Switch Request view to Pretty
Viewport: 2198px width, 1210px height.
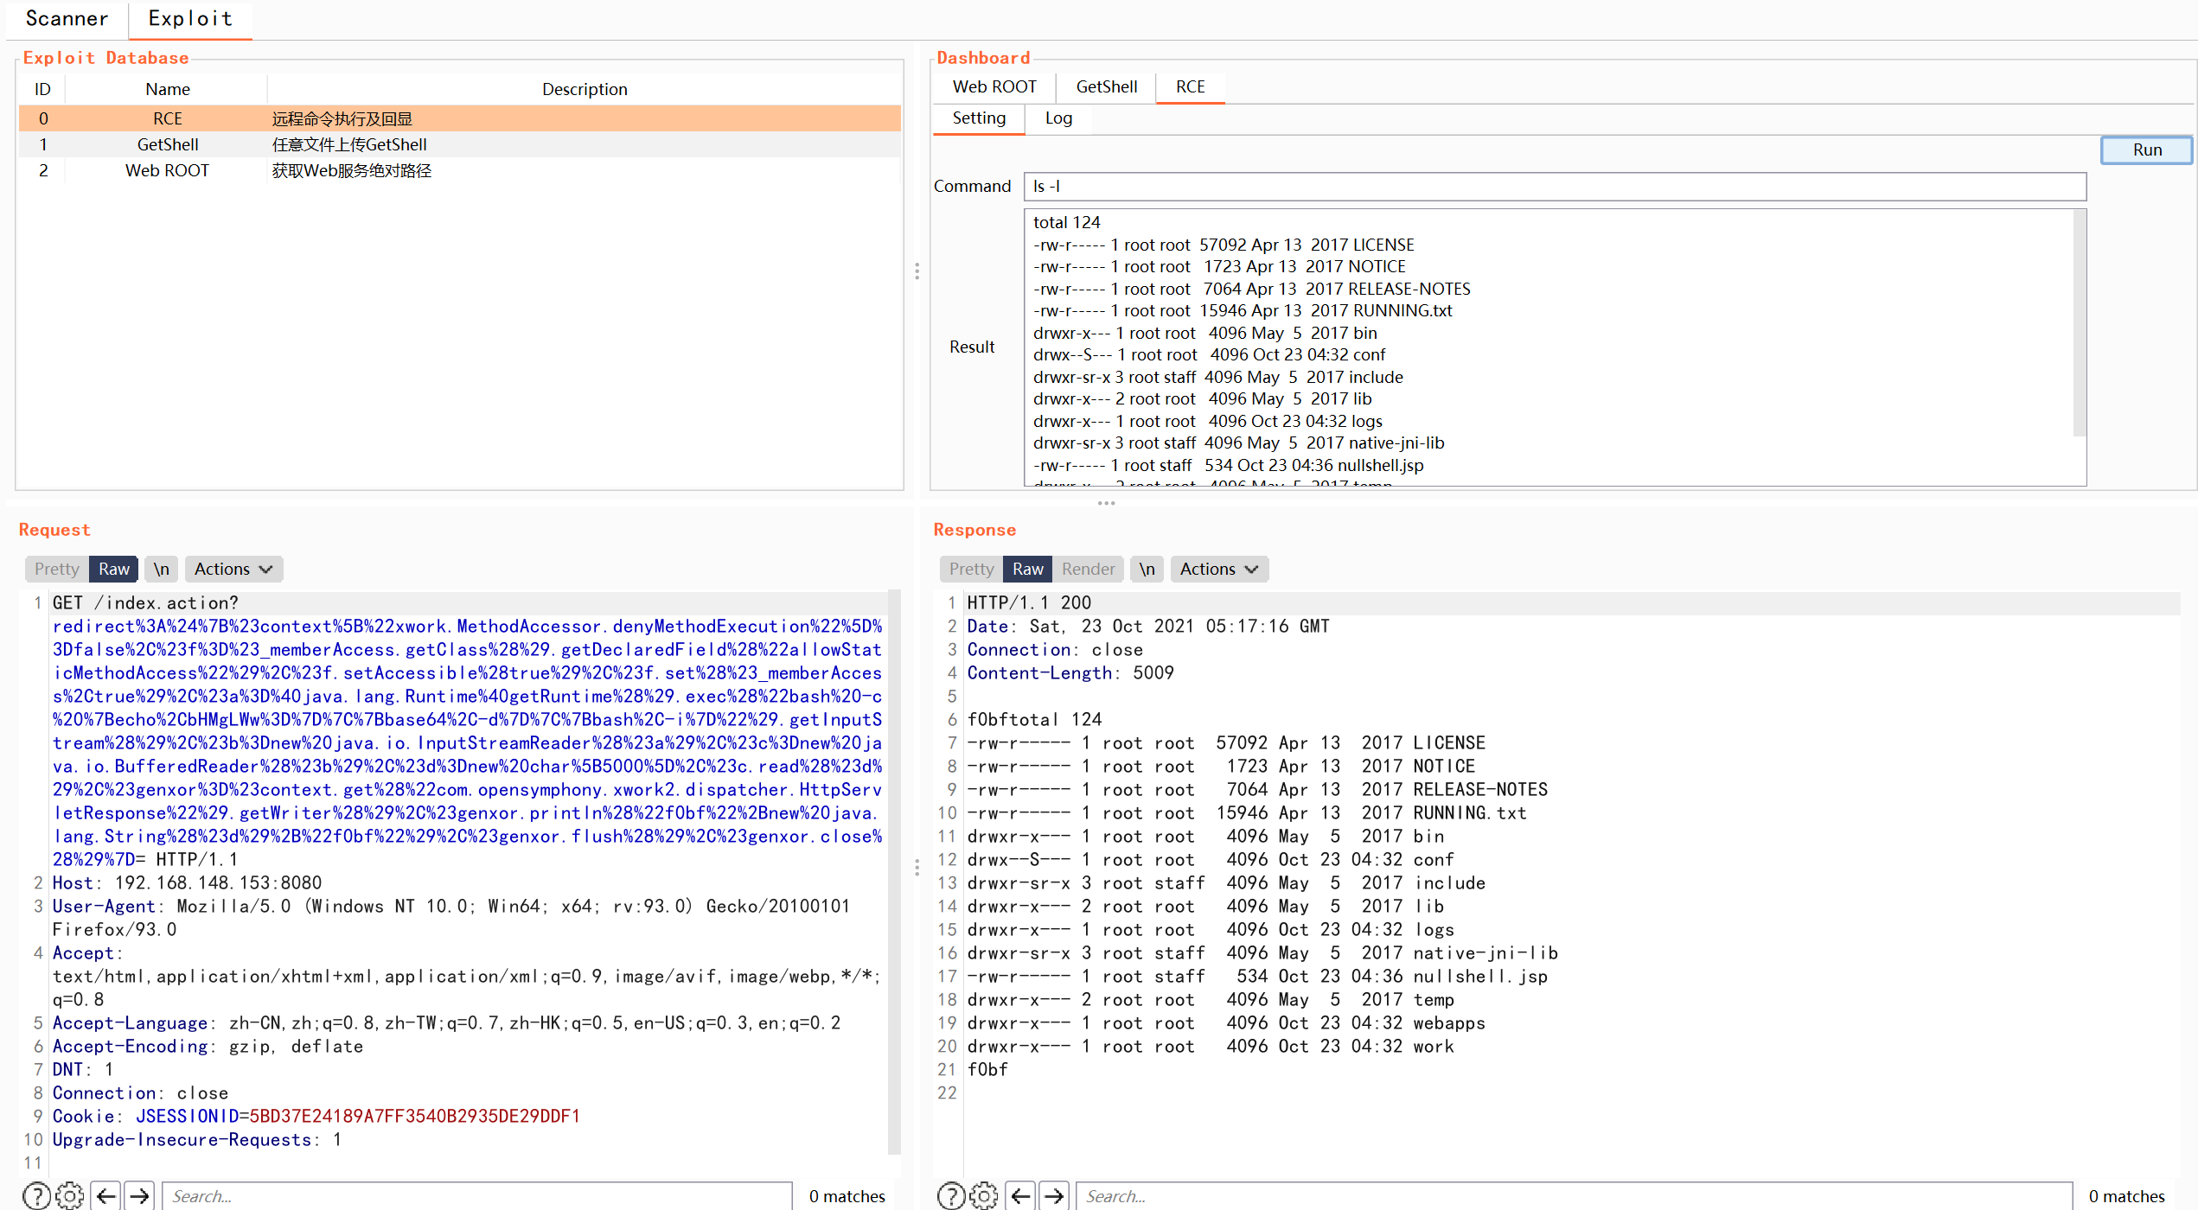pyautogui.click(x=56, y=569)
